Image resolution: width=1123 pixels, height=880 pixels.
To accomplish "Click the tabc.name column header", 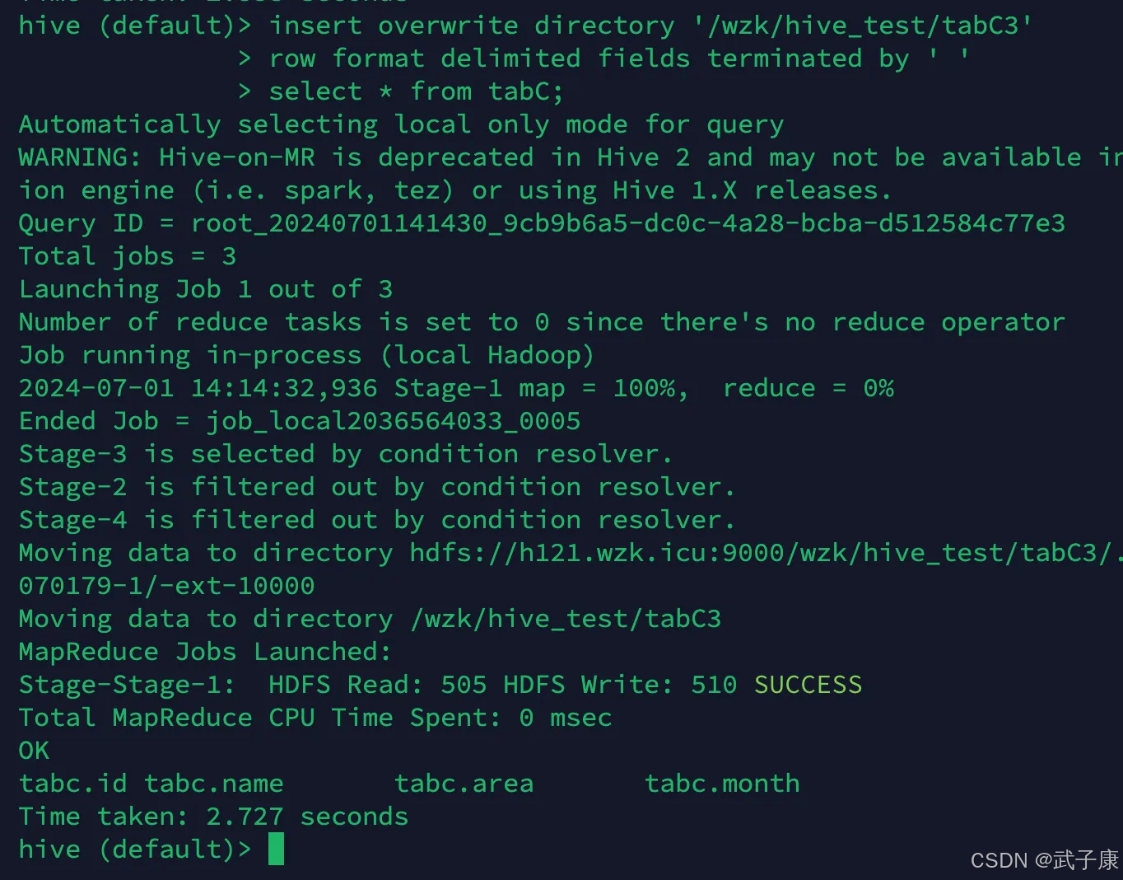I will coord(214,784).
